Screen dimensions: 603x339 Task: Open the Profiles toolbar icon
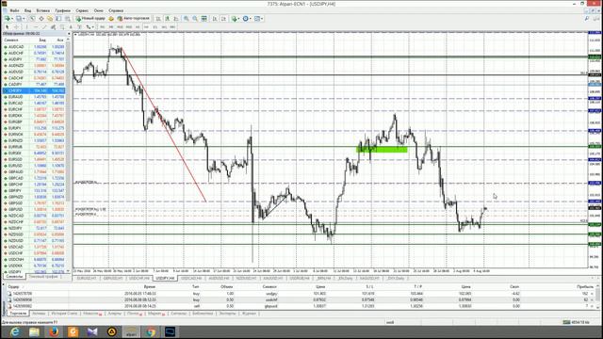pyautogui.click(x=18, y=19)
